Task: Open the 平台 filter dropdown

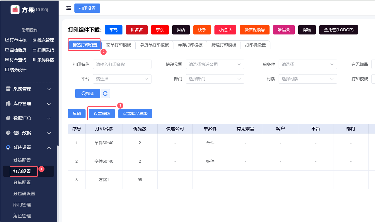Action: pyautogui.click(x=122, y=79)
